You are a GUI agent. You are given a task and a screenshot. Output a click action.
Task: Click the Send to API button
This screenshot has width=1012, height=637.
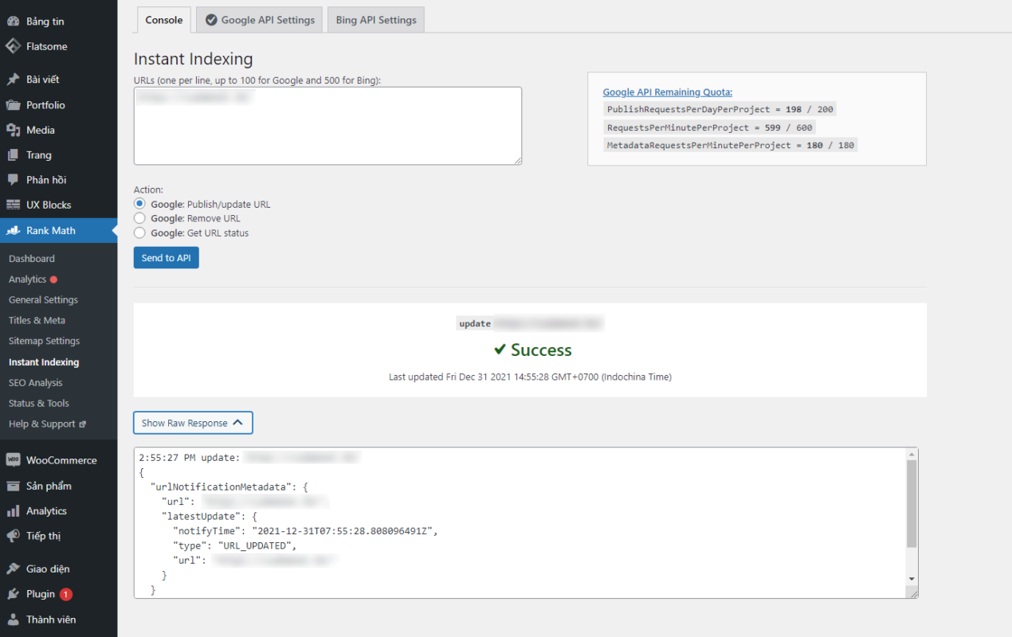[166, 258]
